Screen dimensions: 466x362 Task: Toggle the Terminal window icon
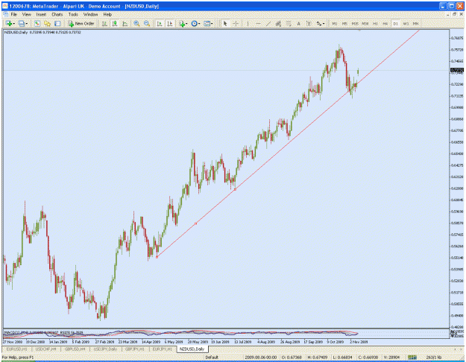tap(57, 23)
